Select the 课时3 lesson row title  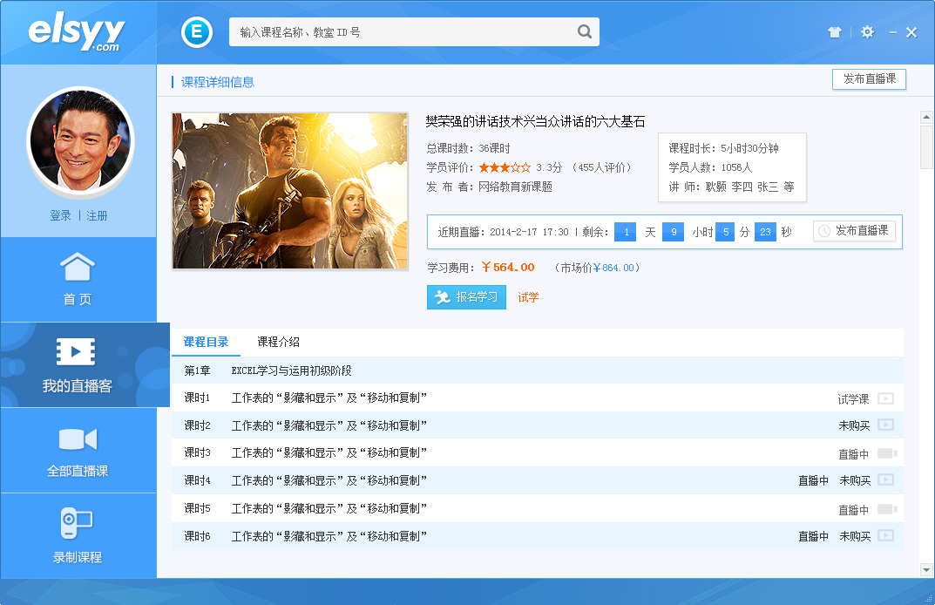[x=329, y=452]
